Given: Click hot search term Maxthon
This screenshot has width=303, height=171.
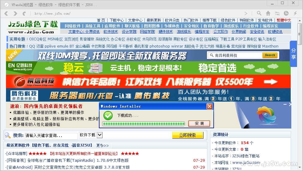Looking at the screenshot, I should [x=270, y=46].
